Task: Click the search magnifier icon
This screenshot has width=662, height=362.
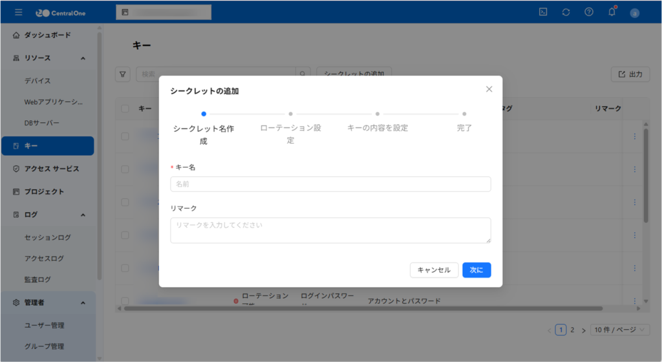Action: pyautogui.click(x=303, y=74)
